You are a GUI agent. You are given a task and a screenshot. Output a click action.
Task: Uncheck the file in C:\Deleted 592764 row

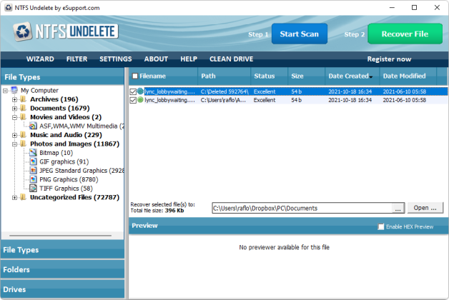[x=133, y=92]
